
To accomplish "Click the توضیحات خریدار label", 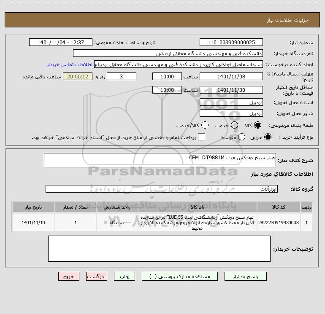I will (293, 249).
